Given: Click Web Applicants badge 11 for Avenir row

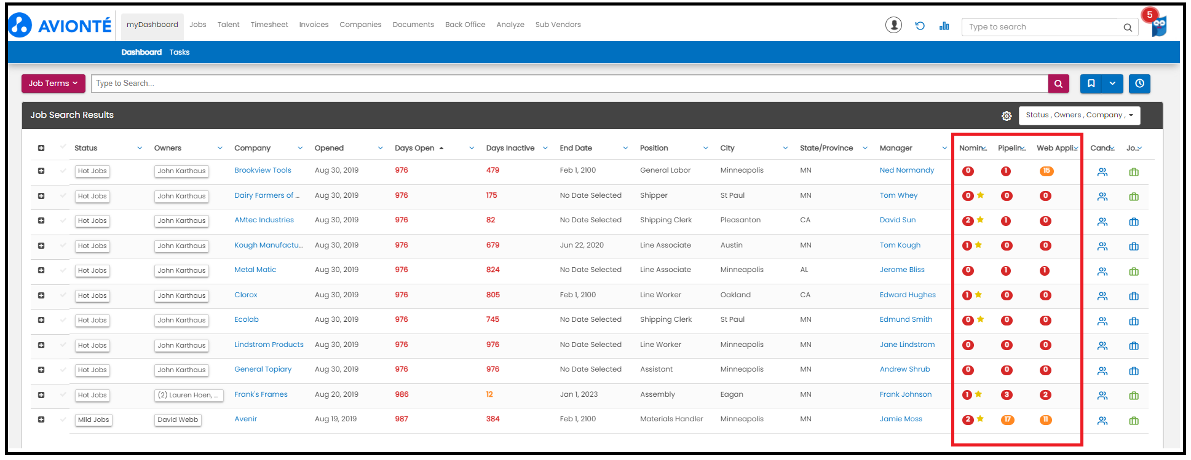Looking at the screenshot, I should 1046,419.
